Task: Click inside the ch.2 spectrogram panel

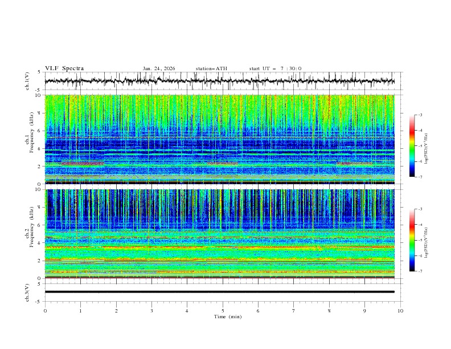Action: [x=222, y=234]
